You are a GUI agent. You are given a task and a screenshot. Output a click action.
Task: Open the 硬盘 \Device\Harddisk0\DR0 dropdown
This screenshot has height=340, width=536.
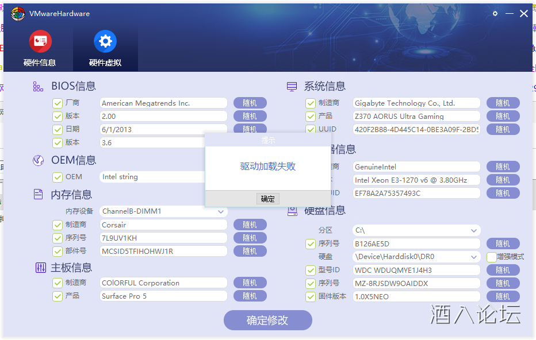[x=416, y=257]
